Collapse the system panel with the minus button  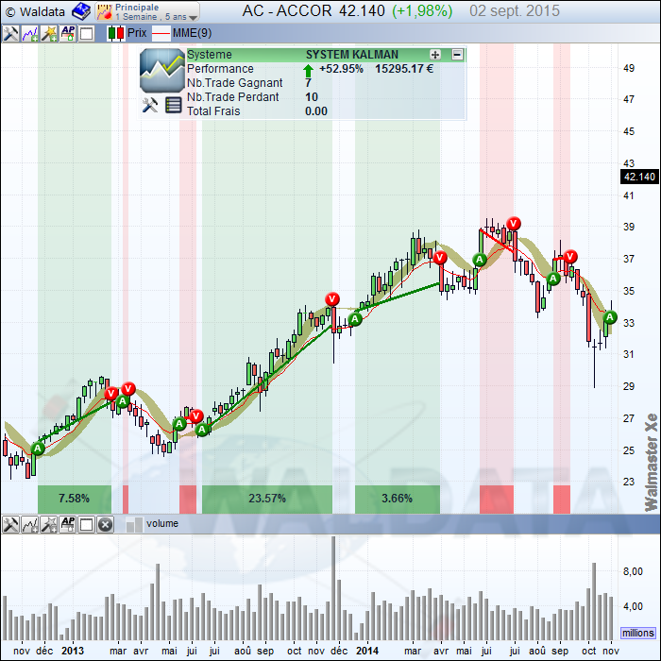click(x=457, y=55)
